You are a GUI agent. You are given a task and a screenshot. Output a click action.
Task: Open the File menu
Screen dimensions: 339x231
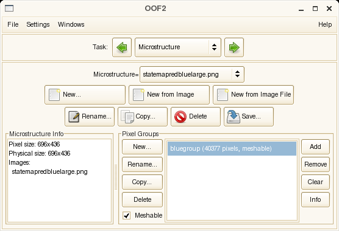click(13, 24)
